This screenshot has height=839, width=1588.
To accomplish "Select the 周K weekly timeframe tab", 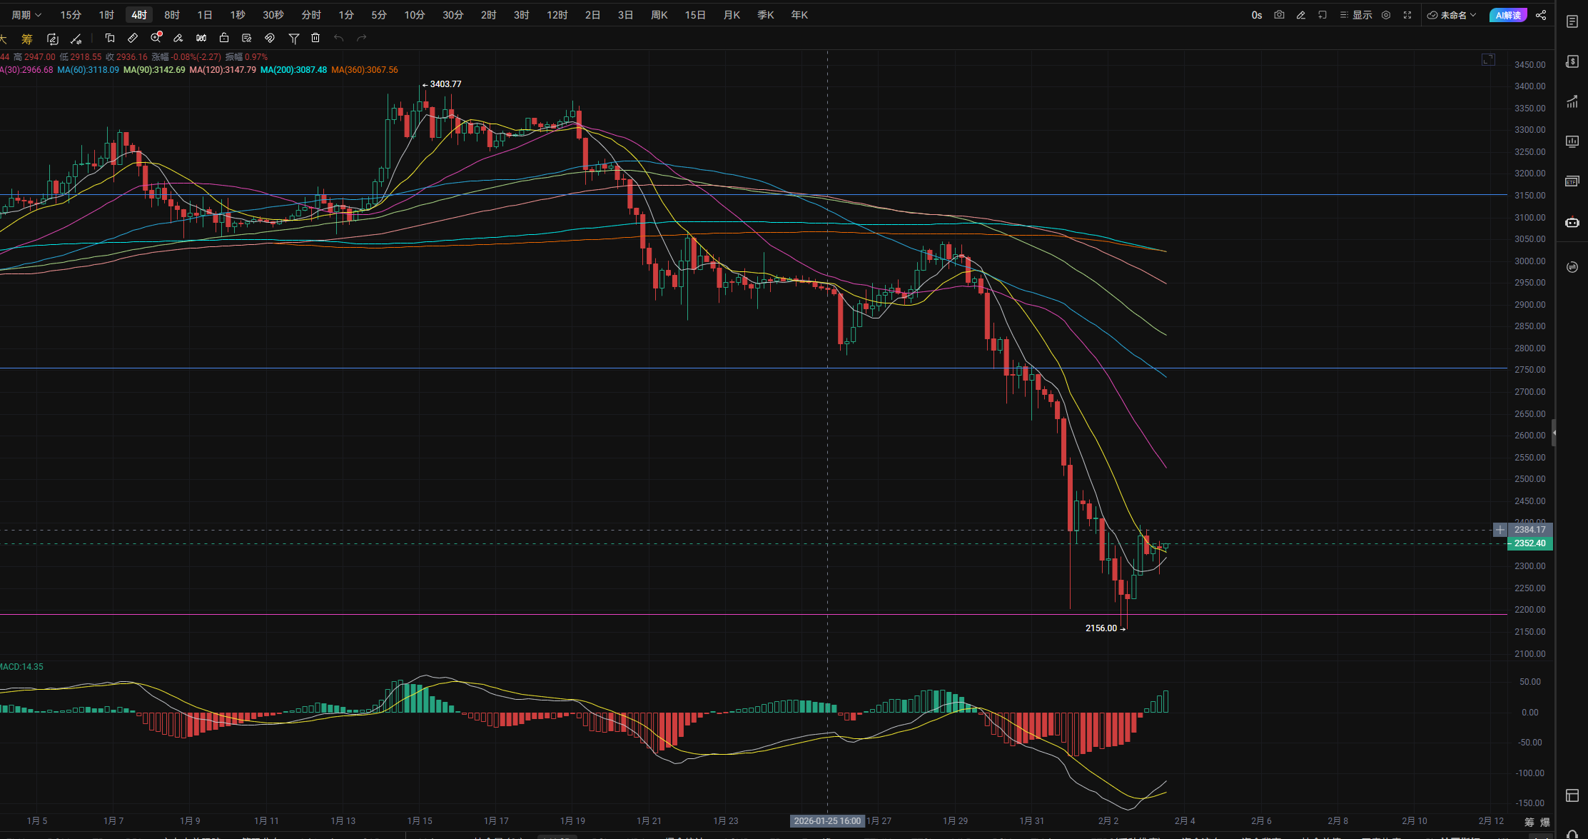I will tap(659, 15).
